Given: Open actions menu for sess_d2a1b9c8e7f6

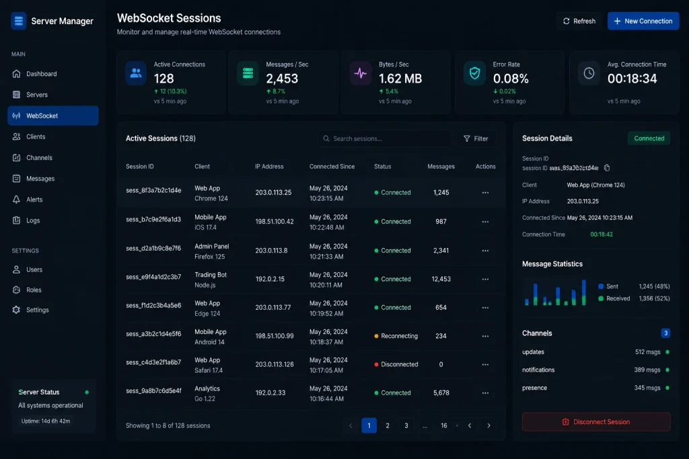Looking at the screenshot, I should [x=485, y=251].
